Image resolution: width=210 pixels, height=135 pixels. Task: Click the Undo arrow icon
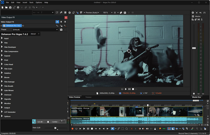34,7
